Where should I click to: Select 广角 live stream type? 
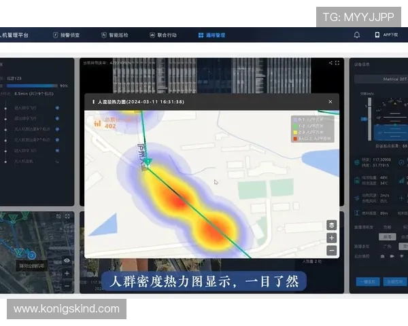388,246
